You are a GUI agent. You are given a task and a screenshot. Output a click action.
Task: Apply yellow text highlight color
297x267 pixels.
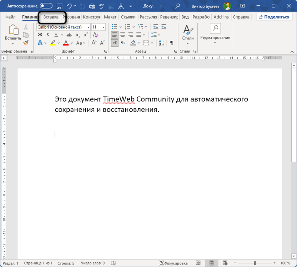(53, 43)
